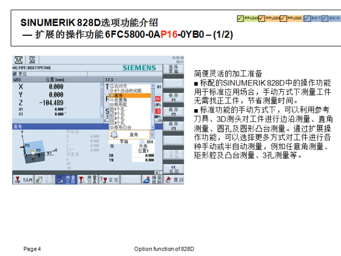Click the position window scrollbar track
341x256 pixels.
pyautogui.click(x=102, y=100)
